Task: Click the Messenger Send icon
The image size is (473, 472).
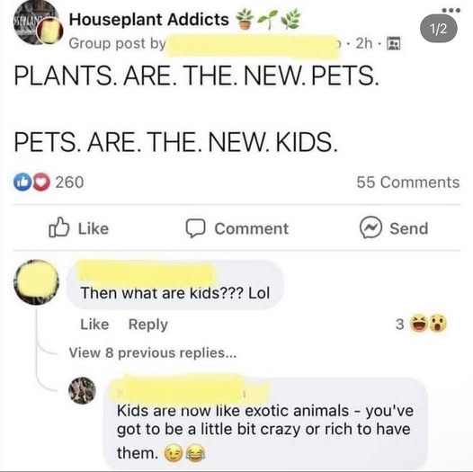Action: (370, 227)
